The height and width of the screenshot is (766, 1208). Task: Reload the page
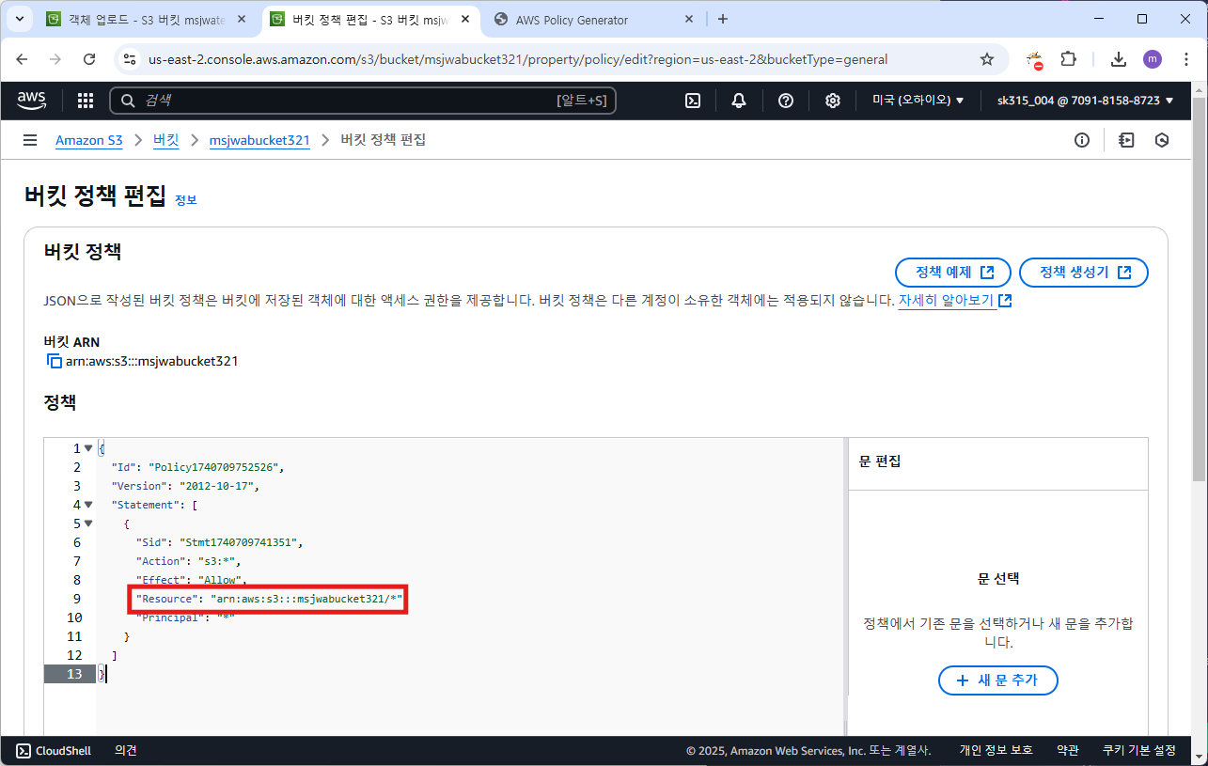pos(89,59)
